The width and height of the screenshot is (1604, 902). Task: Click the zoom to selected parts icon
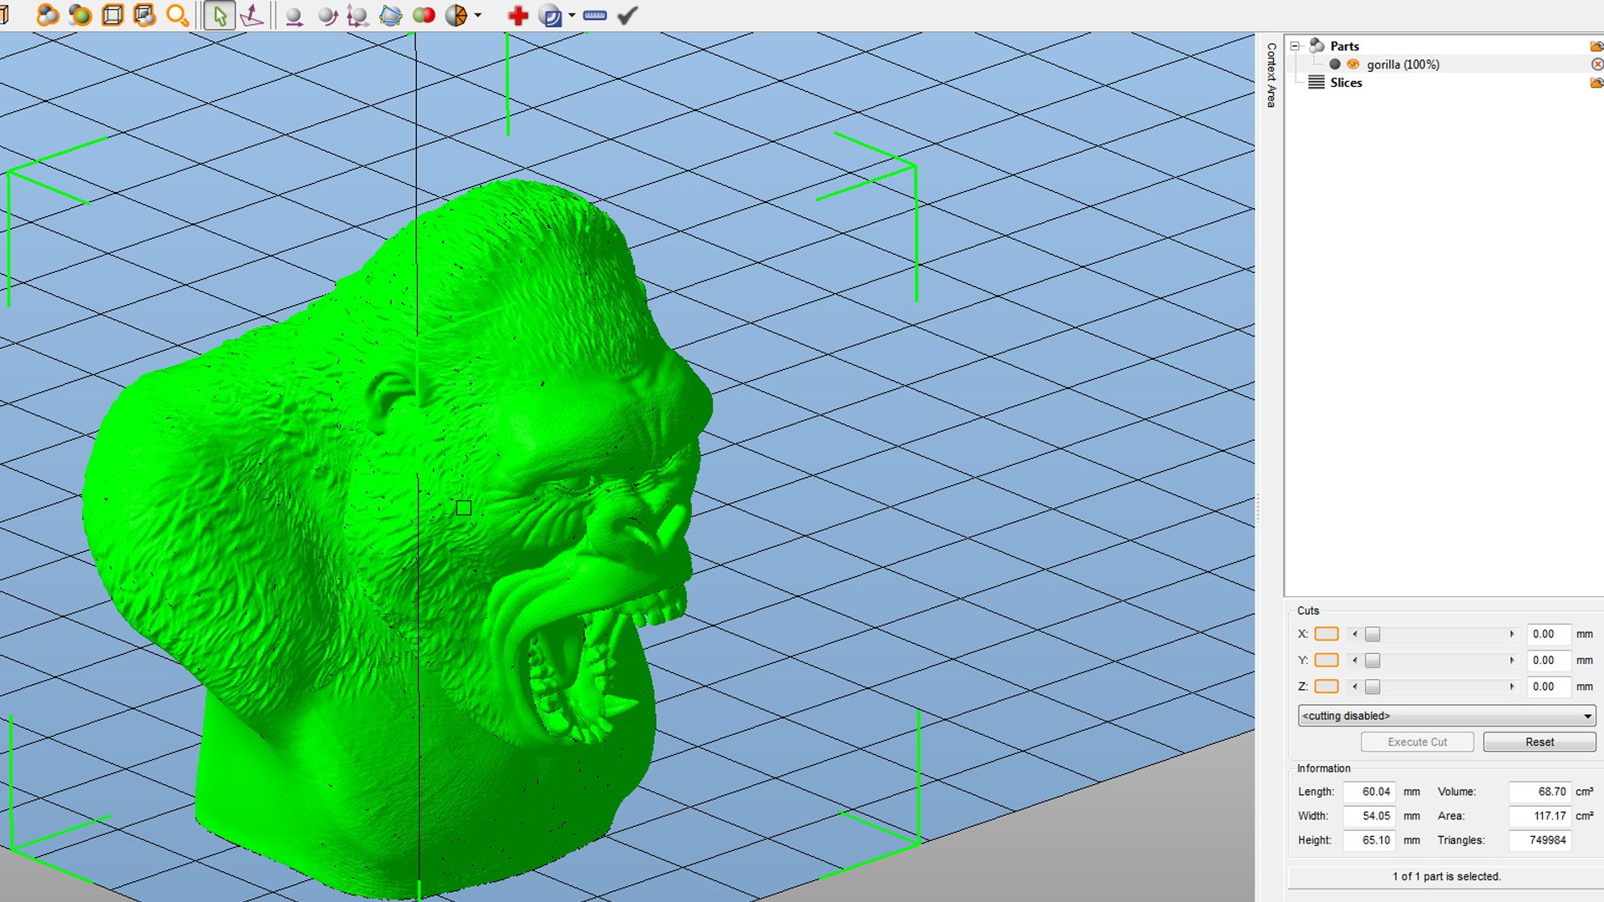80,15
